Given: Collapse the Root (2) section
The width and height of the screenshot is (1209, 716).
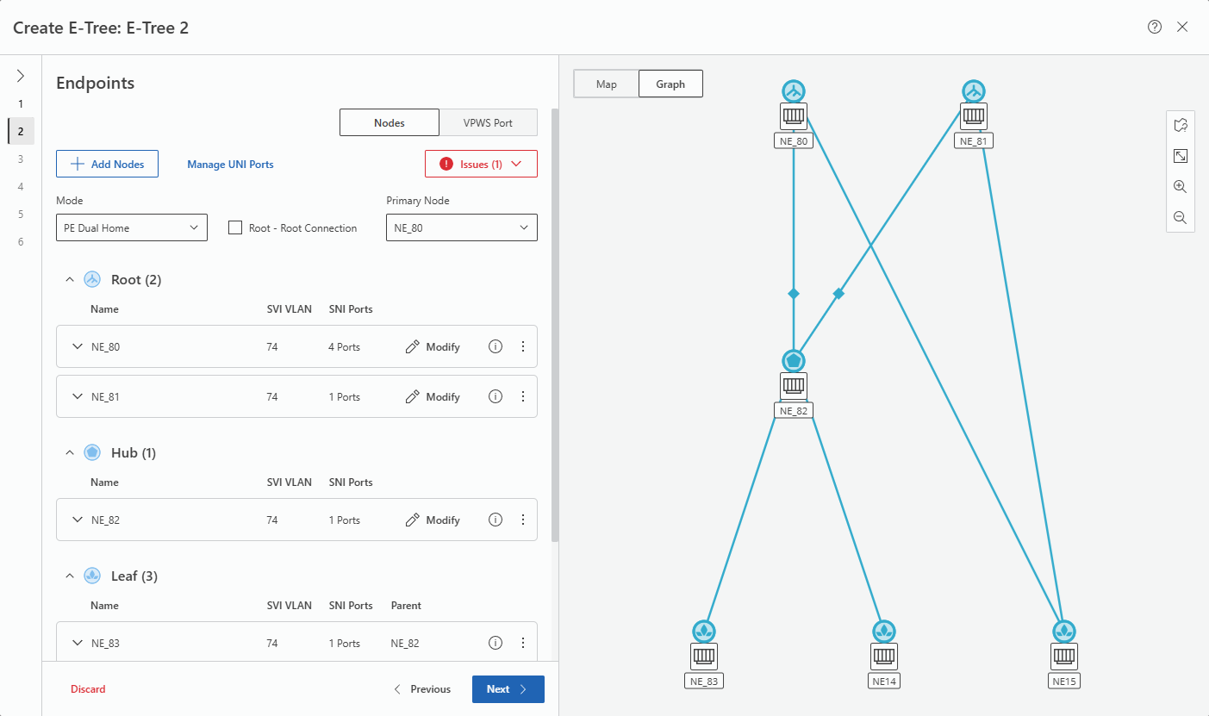Looking at the screenshot, I should pos(71,279).
